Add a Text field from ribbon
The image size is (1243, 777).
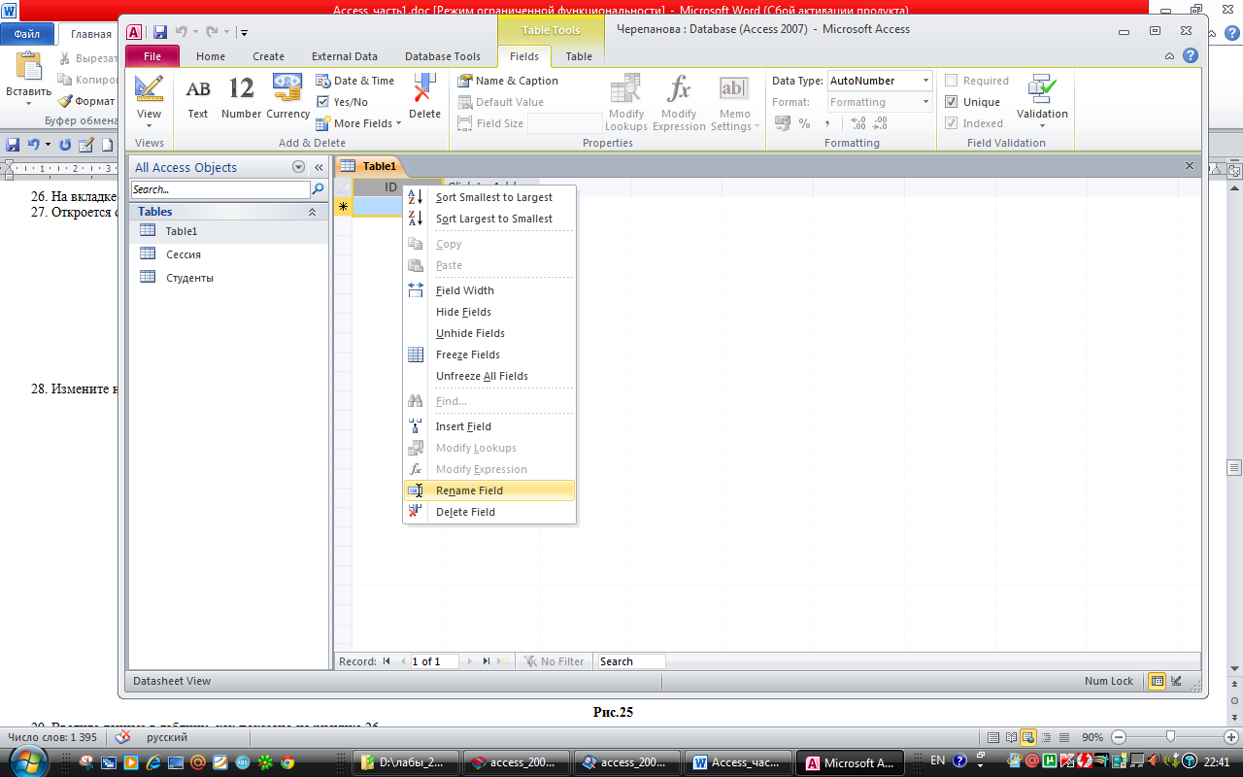point(198,98)
